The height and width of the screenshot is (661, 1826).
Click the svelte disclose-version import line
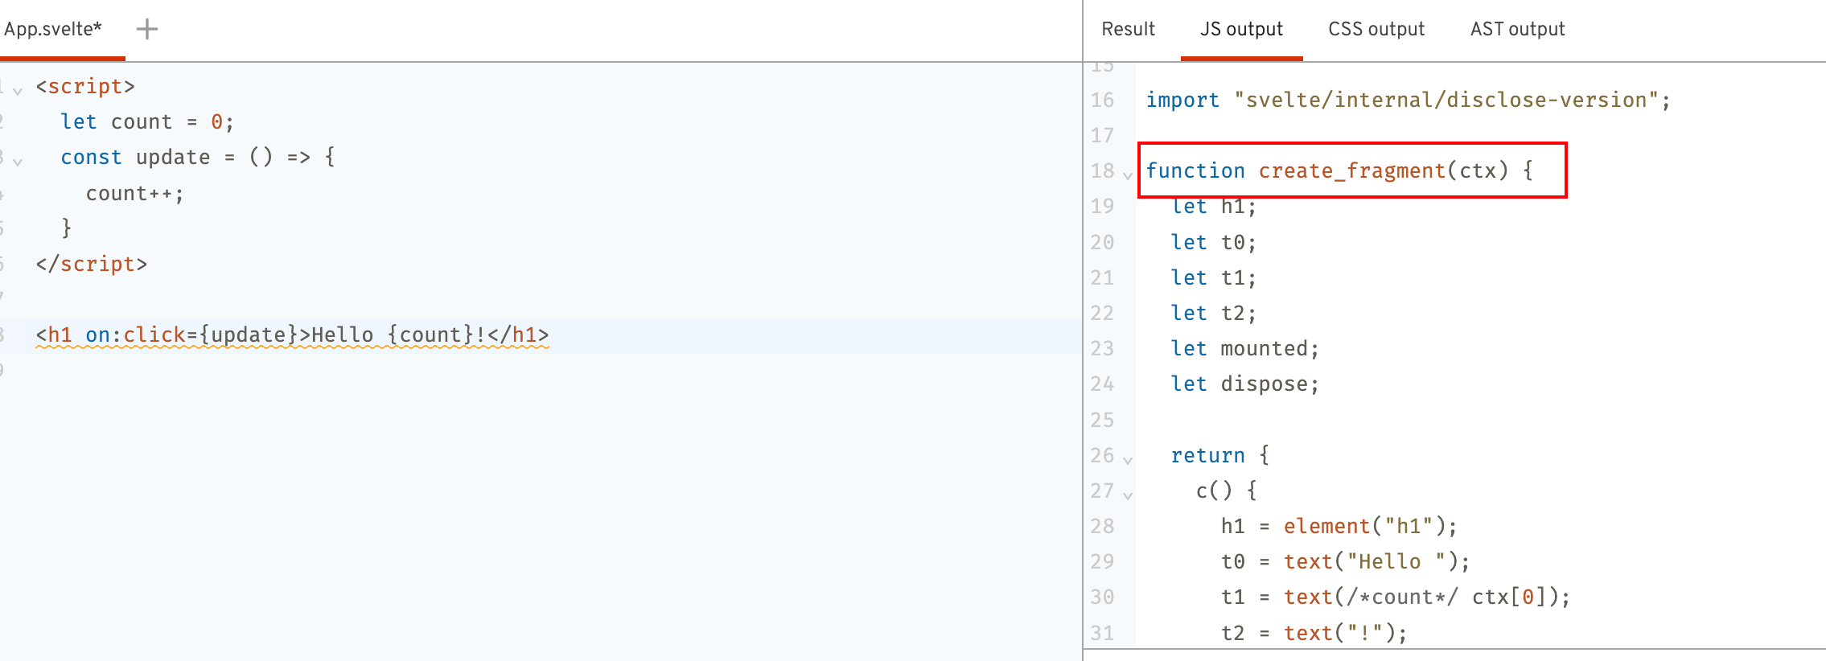point(1408,101)
